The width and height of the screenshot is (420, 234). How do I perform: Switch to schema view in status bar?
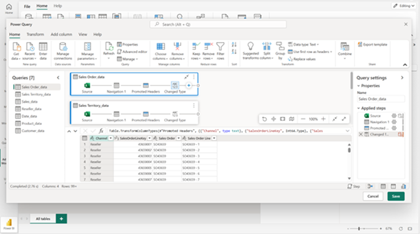point(393,186)
